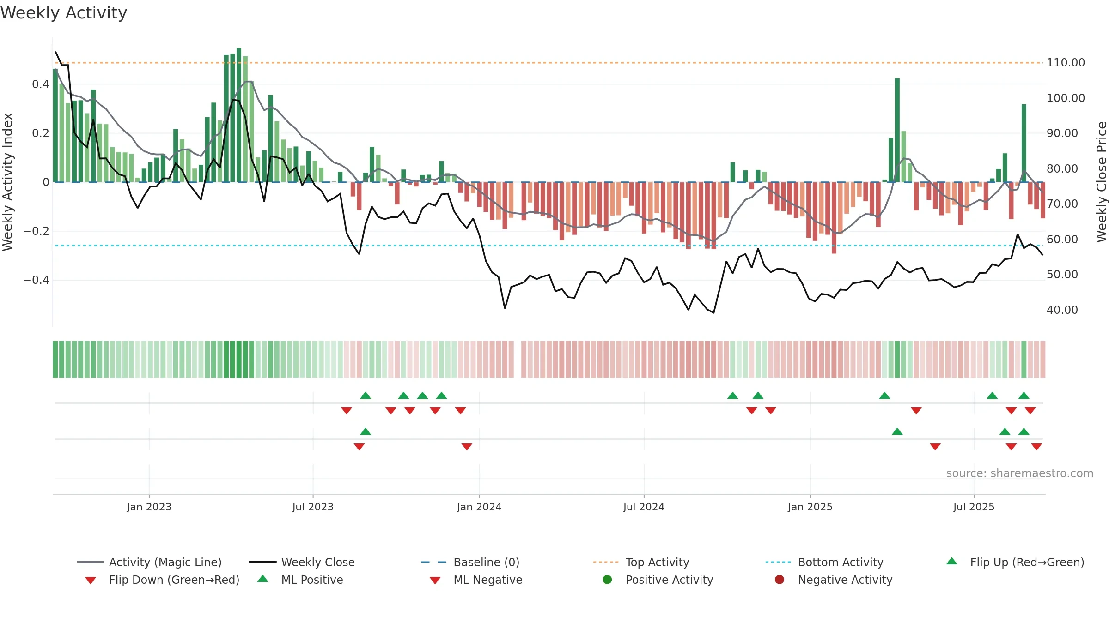Click the earliest Flip Down red triangle marker
Image resolution: width=1109 pixels, height=623 pixels.
coord(347,411)
